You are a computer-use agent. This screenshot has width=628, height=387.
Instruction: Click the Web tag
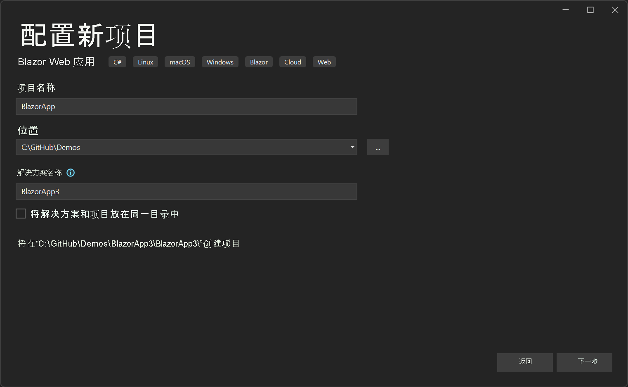pyautogui.click(x=324, y=62)
